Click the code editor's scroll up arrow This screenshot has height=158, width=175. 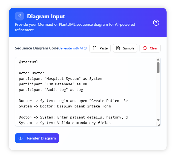(x=158, y=60)
